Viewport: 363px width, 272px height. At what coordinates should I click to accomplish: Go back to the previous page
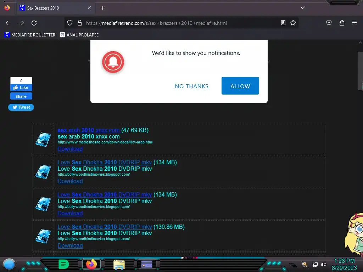click(x=9, y=23)
